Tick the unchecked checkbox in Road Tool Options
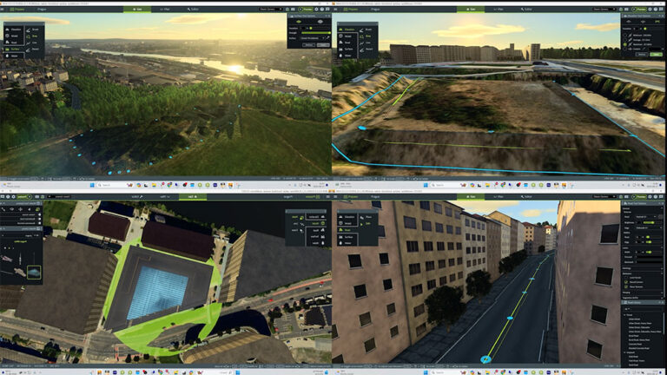Image resolution: width=667 pixels, height=375 pixels. 625,276
